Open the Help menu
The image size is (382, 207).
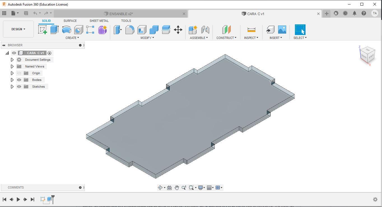tap(364, 13)
